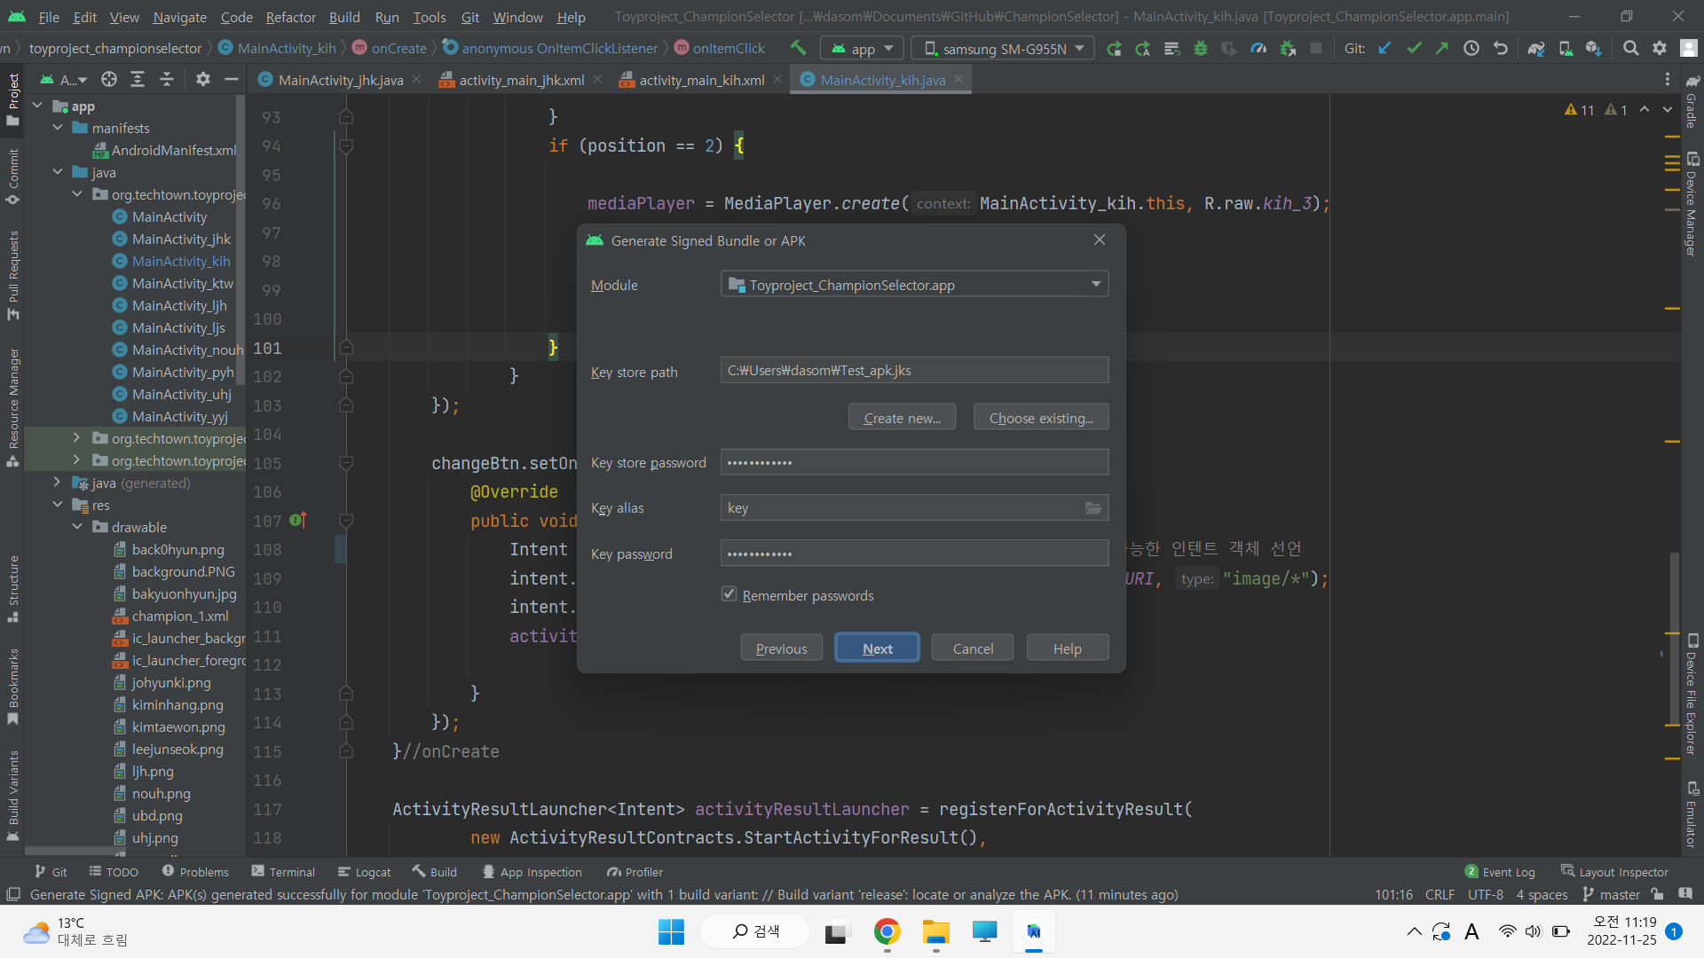Open the Module dropdown in dialog

coord(914,285)
